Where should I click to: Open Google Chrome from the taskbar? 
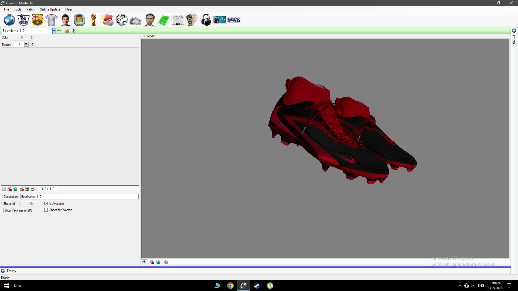[230, 286]
